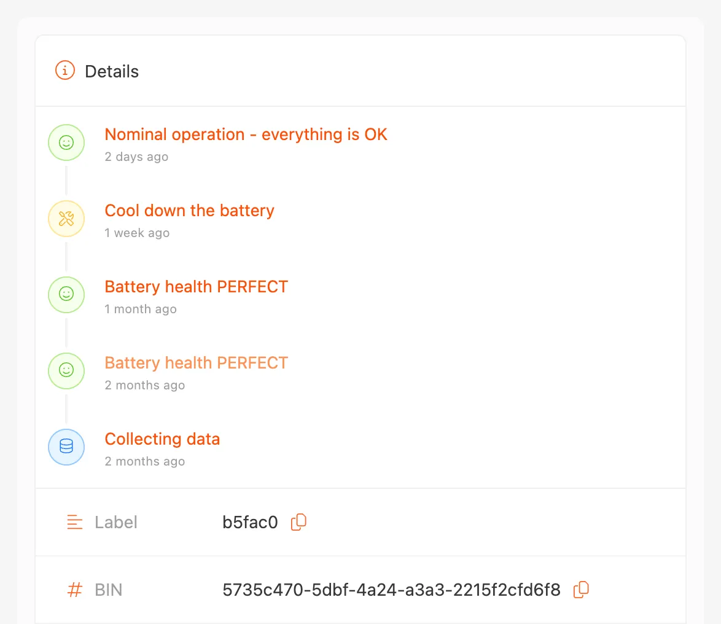
Task: Click the BIN hash icon
Action: pos(75,590)
